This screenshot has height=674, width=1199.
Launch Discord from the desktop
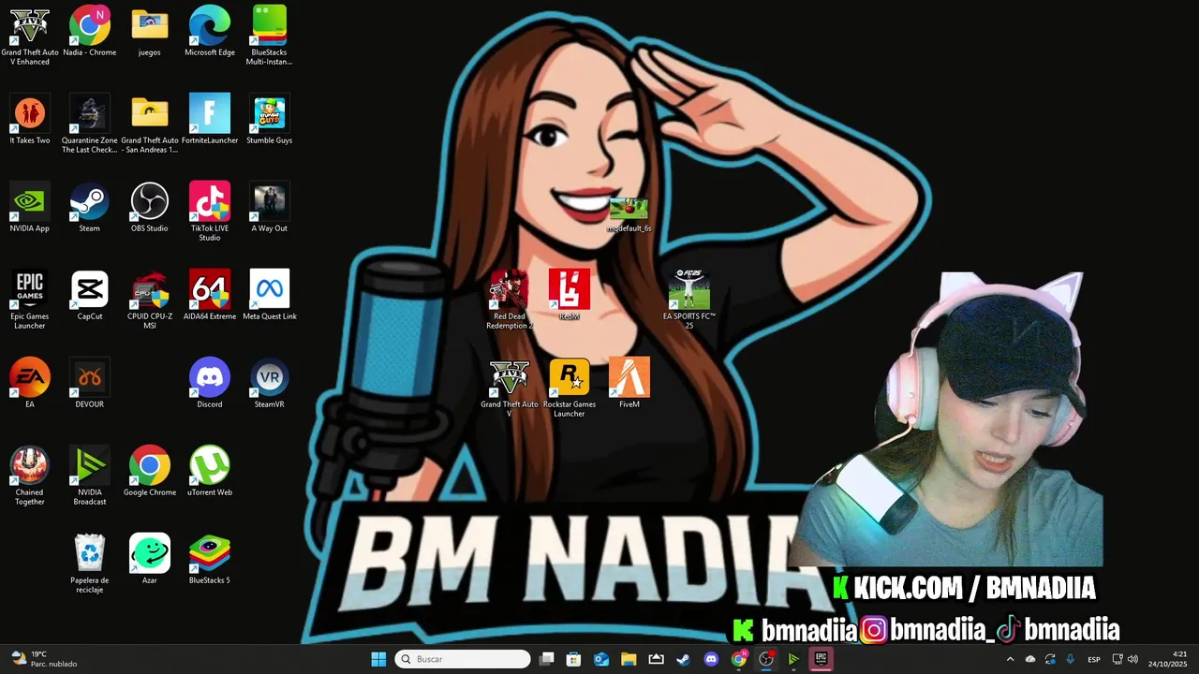(x=210, y=382)
